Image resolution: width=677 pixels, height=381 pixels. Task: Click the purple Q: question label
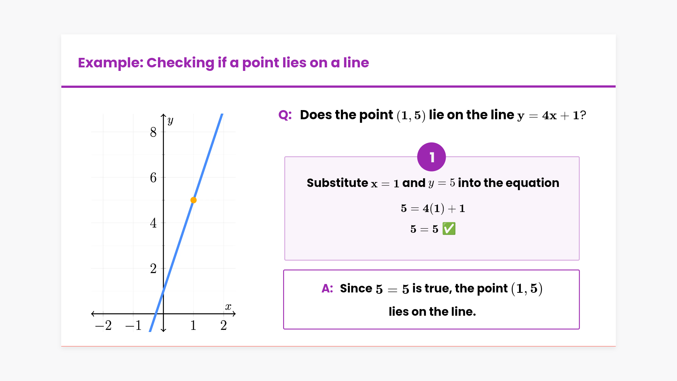(285, 115)
